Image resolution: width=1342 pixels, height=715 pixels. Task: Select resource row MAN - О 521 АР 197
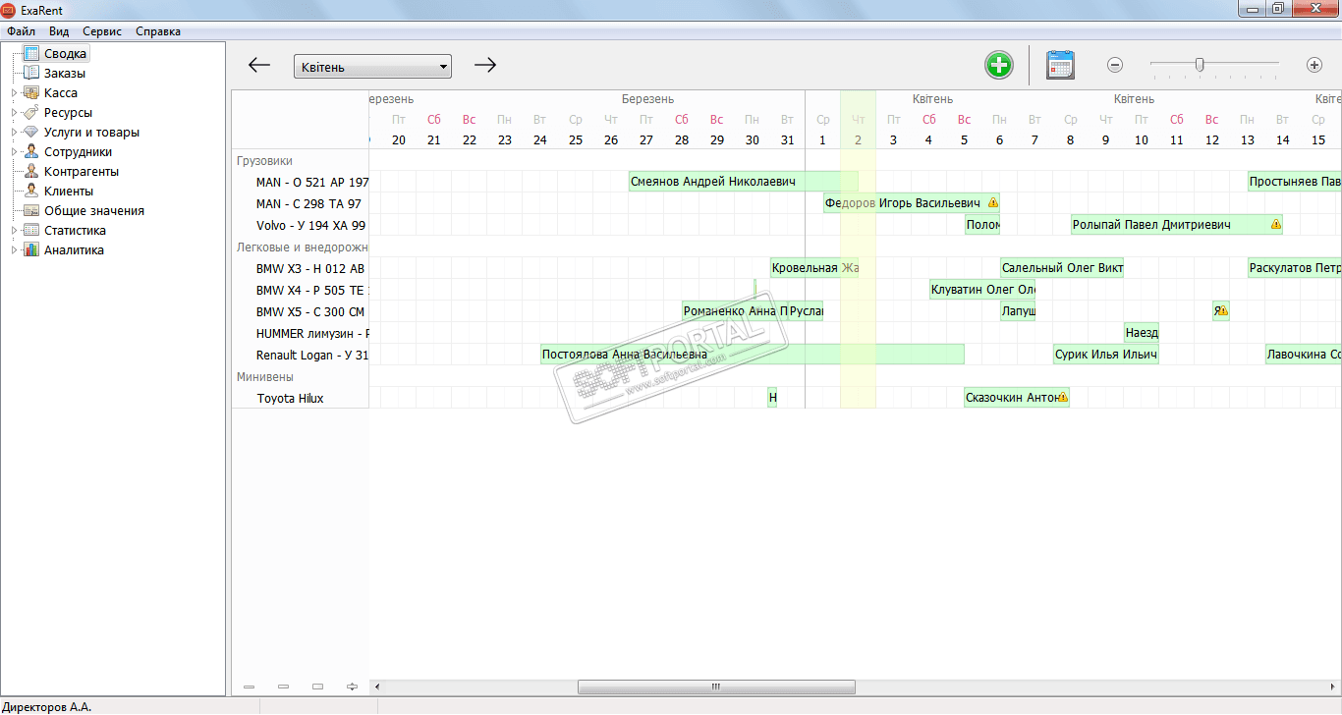(301, 182)
